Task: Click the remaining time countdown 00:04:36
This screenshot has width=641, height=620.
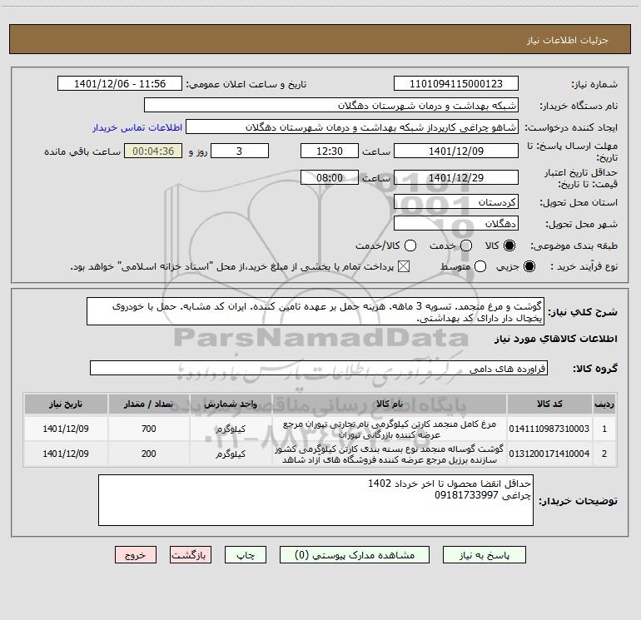Action: pos(153,151)
